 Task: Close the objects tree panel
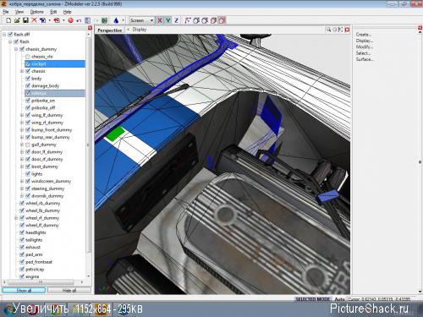click(x=90, y=28)
